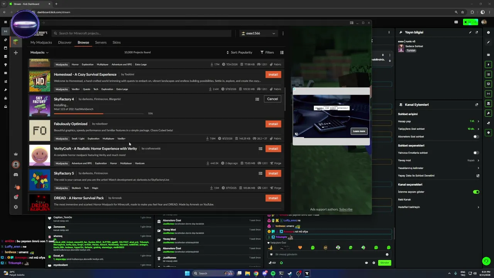Open the Fabulously Optimized modpack thumbnail

point(40,131)
